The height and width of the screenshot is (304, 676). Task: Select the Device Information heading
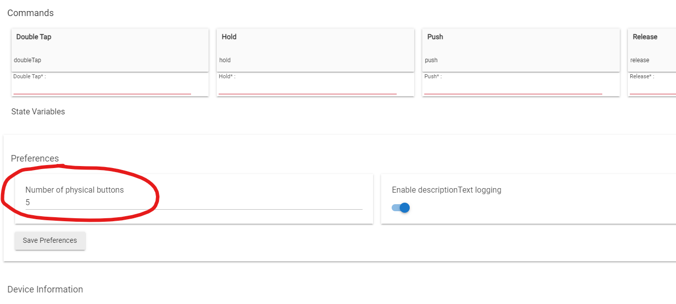click(x=45, y=289)
